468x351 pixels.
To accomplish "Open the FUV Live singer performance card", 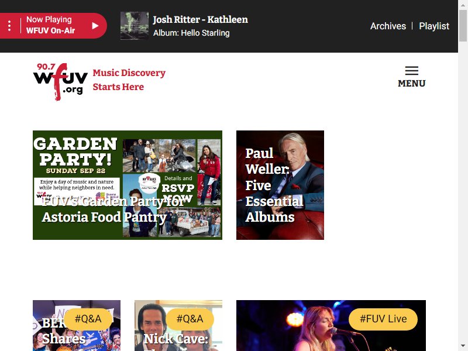I will click(x=331, y=326).
